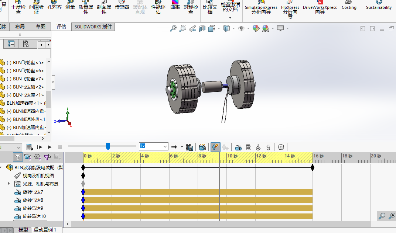Image resolution: width=396 pixels, height=233 pixels.
Task: Select 旋转马达7 in motion tree
Action: tap(33, 192)
